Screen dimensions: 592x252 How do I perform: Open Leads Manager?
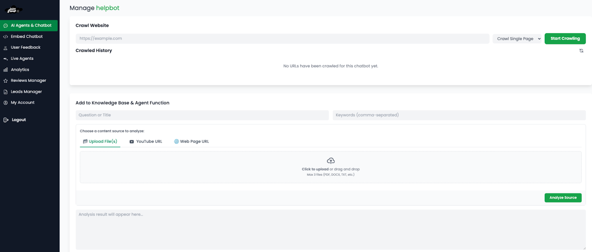[x=26, y=91]
